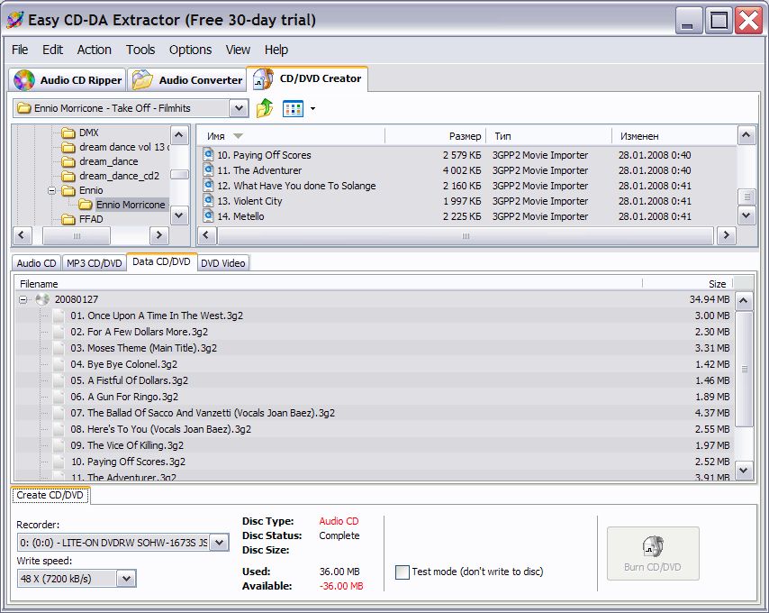Image resolution: width=769 pixels, height=613 pixels.
Task: Open the Edit menu
Action: coord(52,50)
